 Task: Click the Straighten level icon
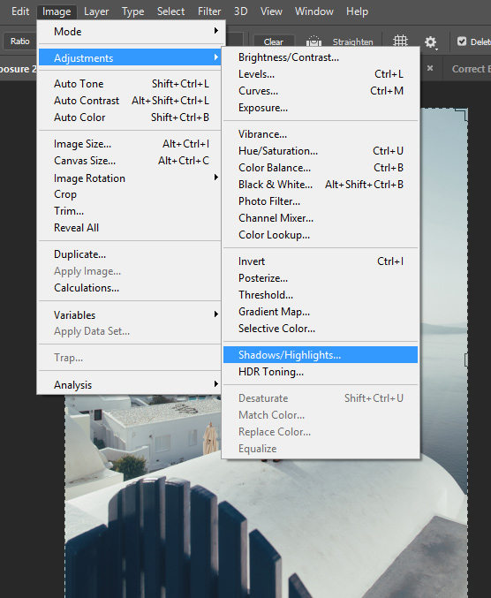313,42
